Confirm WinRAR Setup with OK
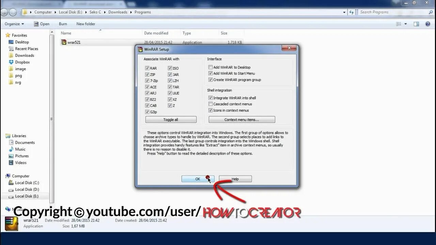The height and width of the screenshot is (245, 436). [x=198, y=179]
